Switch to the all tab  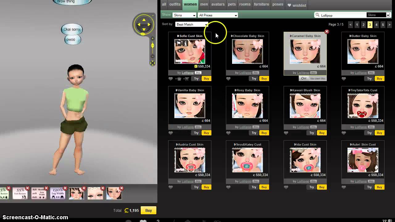point(164,4)
